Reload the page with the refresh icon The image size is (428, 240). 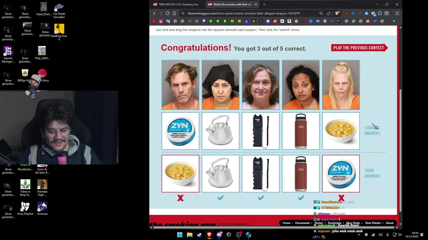168,13
